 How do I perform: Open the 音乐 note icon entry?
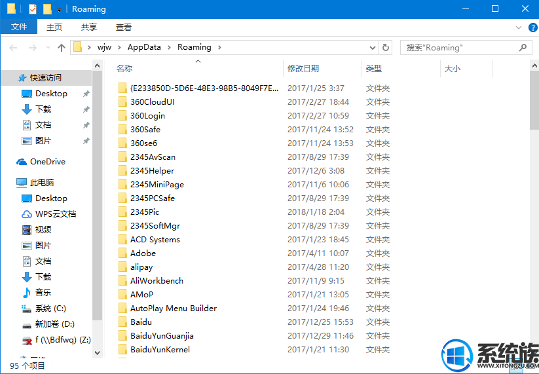pyautogui.click(x=26, y=293)
